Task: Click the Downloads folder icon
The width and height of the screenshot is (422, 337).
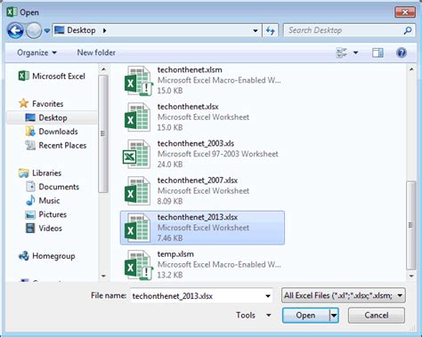Action: tap(30, 131)
